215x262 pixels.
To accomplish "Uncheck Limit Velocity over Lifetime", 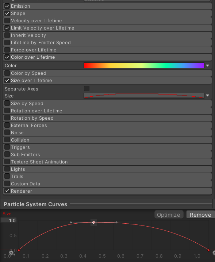I will click(x=7, y=28).
